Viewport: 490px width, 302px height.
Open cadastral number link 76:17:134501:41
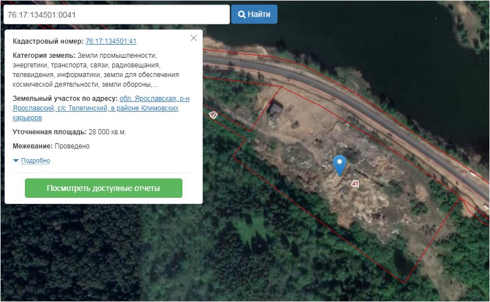point(111,41)
